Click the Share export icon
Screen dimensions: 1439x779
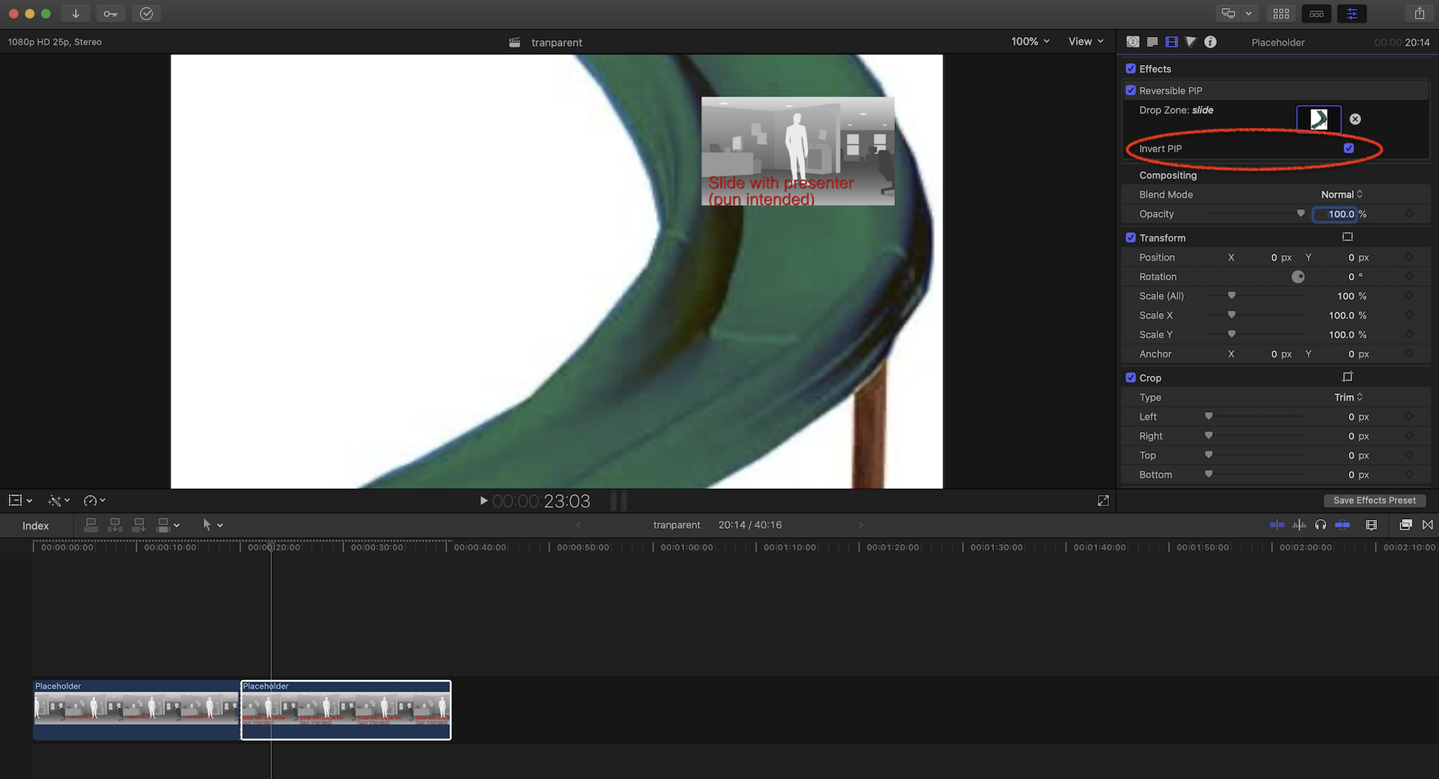click(x=1419, y=14)
